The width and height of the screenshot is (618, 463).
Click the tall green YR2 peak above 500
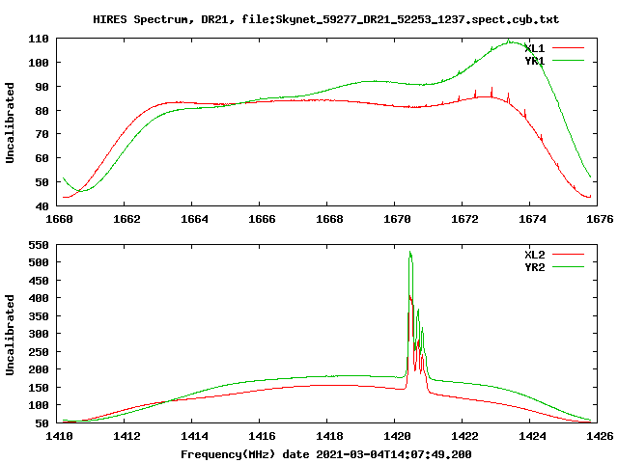410,255
